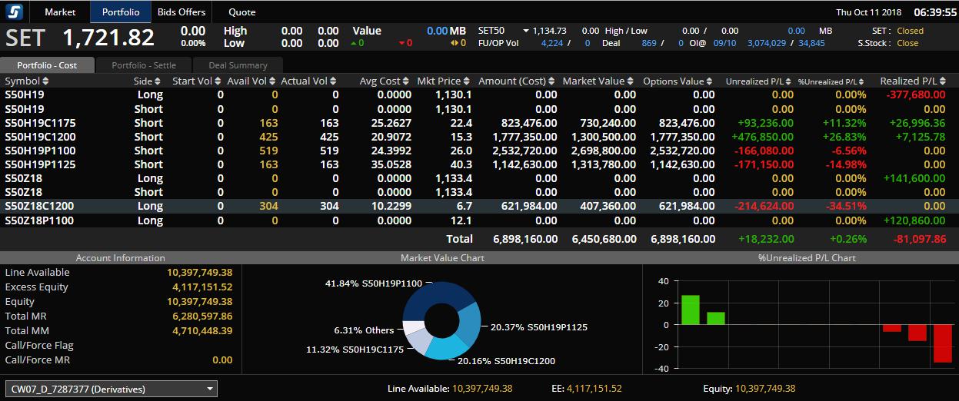The width and height of the screenshot is (959, 401).
Task: Click the Call/Force Flag label
Action: coord(39,345)
